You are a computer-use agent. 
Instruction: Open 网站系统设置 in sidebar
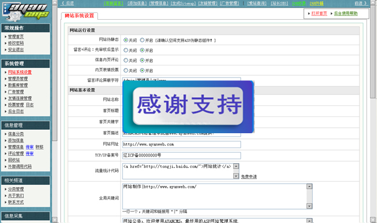pos(20,72)
